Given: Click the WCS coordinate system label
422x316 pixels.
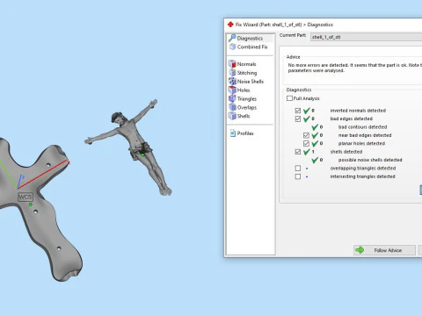Looking at the screenshot, I should pos(25,197).
